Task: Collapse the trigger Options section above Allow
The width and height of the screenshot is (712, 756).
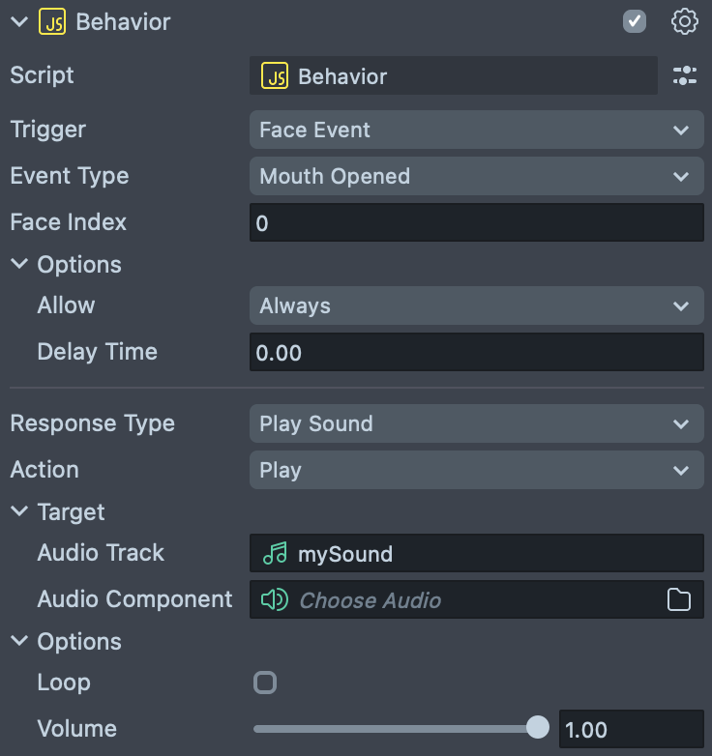Action: 19,265
